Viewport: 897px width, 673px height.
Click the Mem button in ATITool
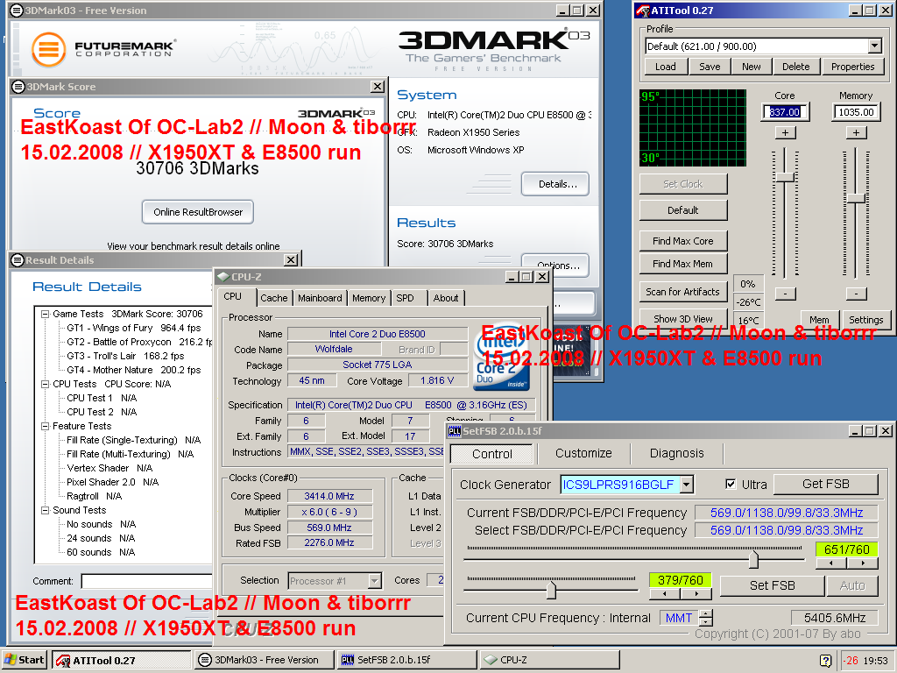click(x=819, y=320)
